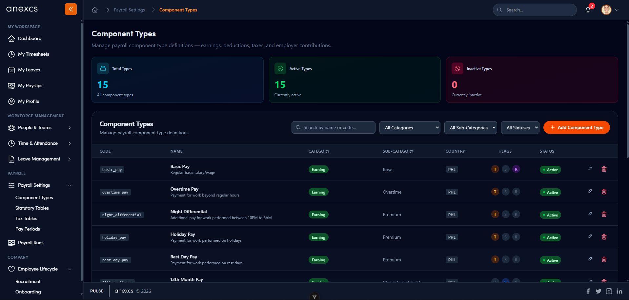The height and width of the screenshot is (300, 629).
Task: Open the All Sub-Categories dropdown
Action: pos(471,127)
